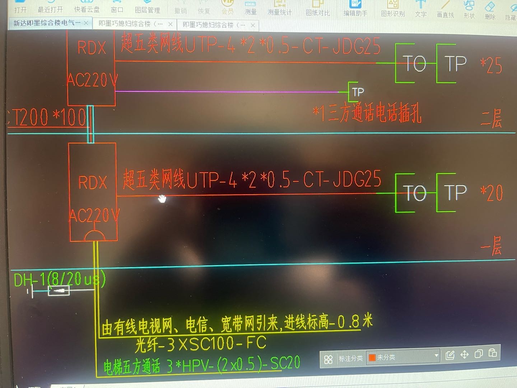Click the *20 quantity label

pos(492,193)
